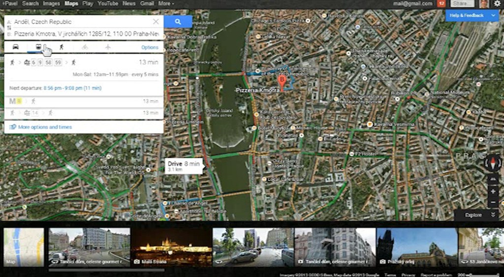Swap start and destination with arrows icon
This screenshot has width=504, height=277.
(8, 28)
